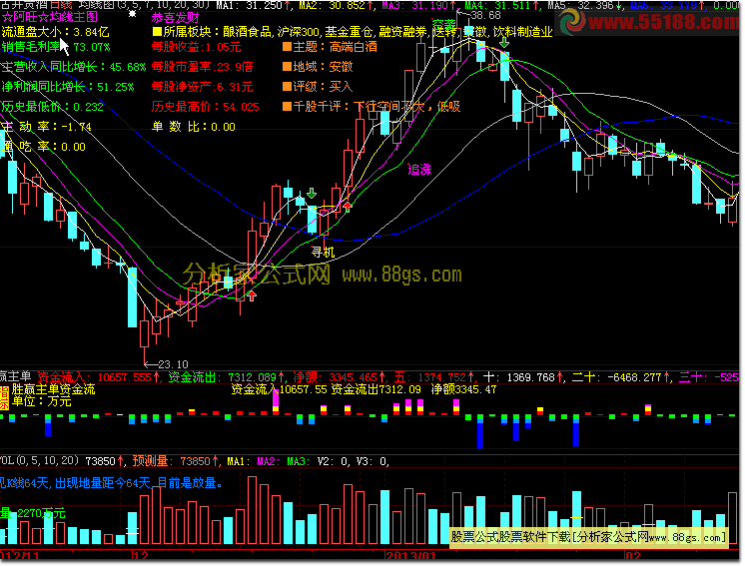This screenshot has height=566, width=745.
Task: Click the green down arrow near the 38.68 peak
Action: 504,42
